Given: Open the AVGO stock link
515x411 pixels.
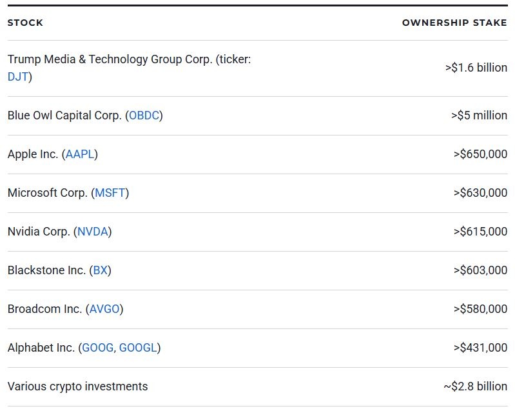Looking at the screenshot, I should [104, 309].
